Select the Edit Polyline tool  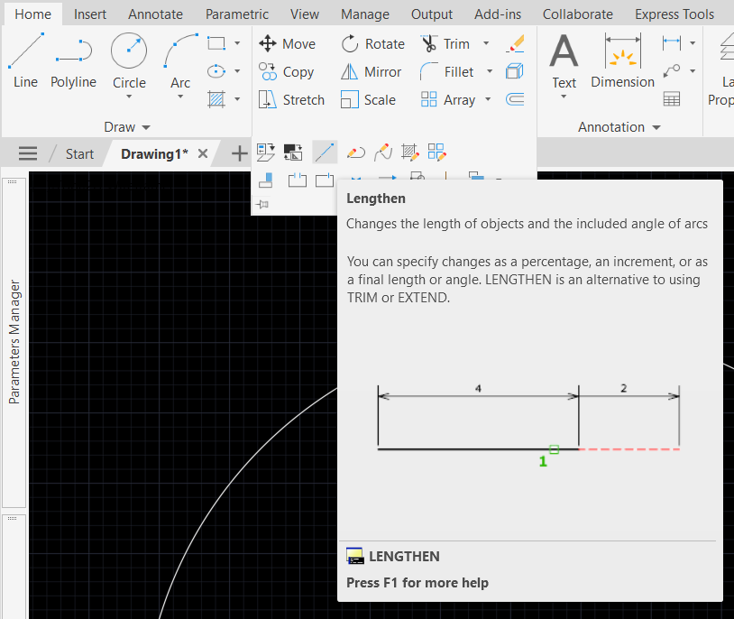[x=355, y=152]
